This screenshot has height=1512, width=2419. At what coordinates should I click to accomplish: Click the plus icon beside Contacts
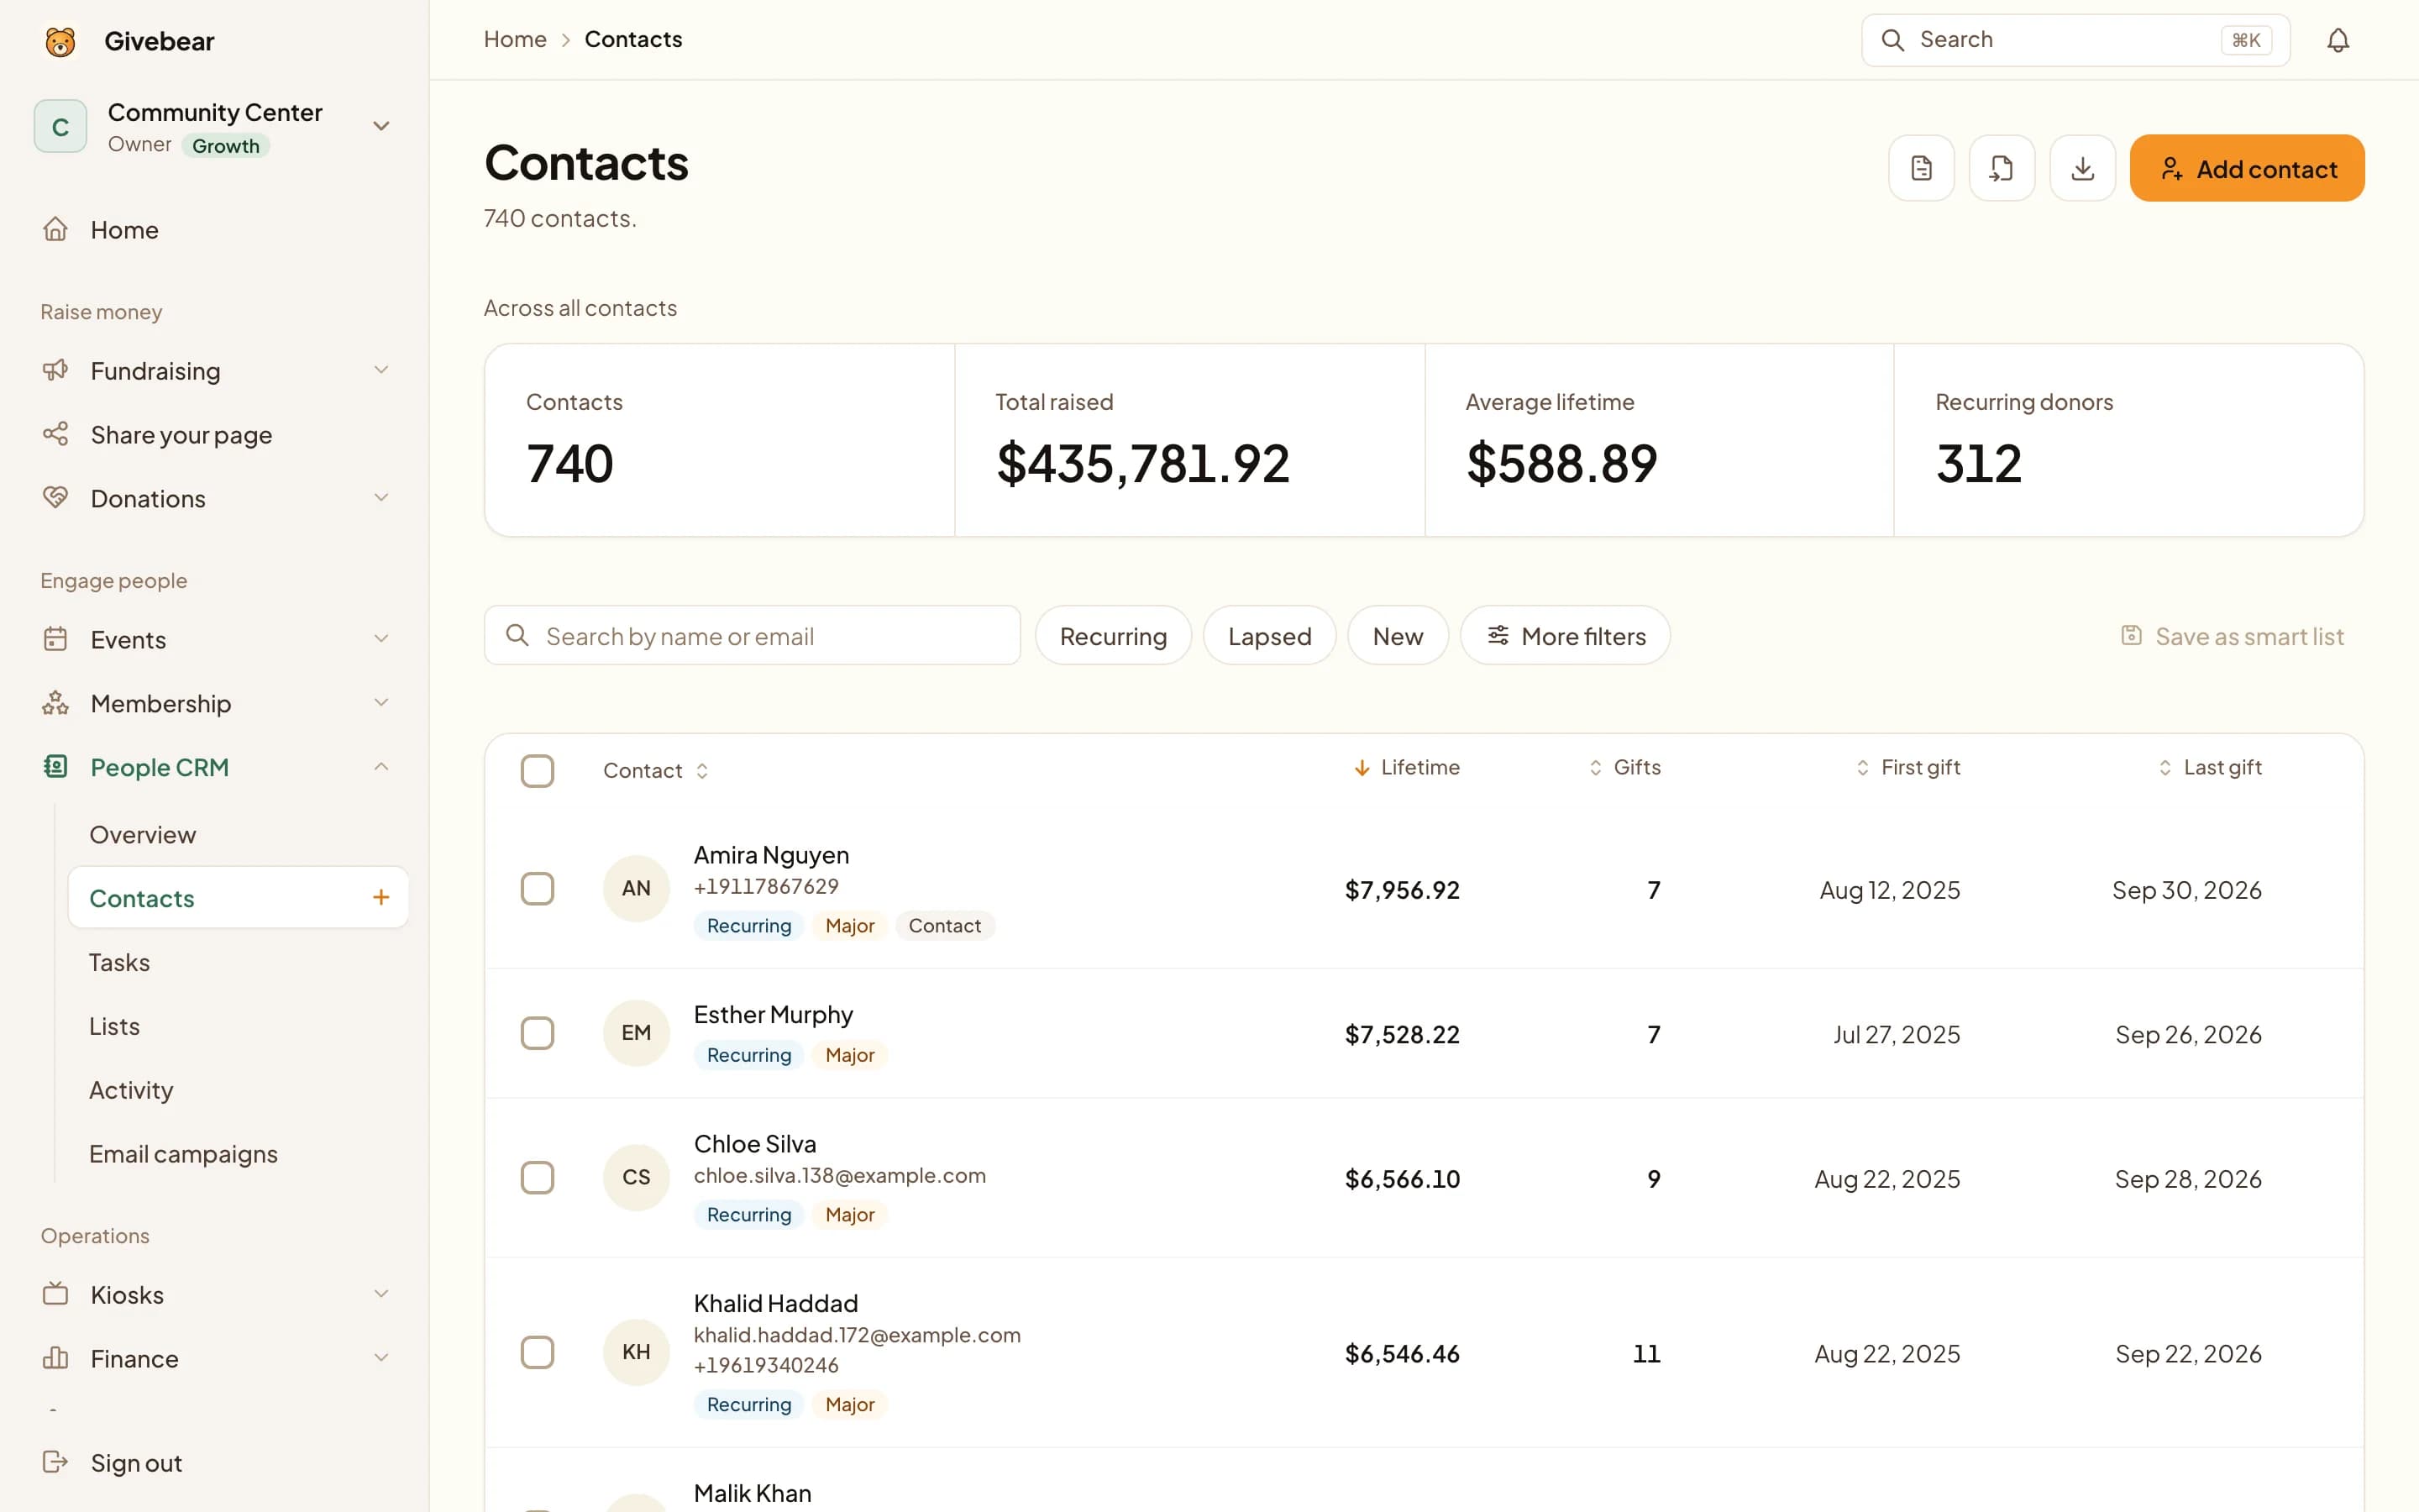tap(380, 897)
